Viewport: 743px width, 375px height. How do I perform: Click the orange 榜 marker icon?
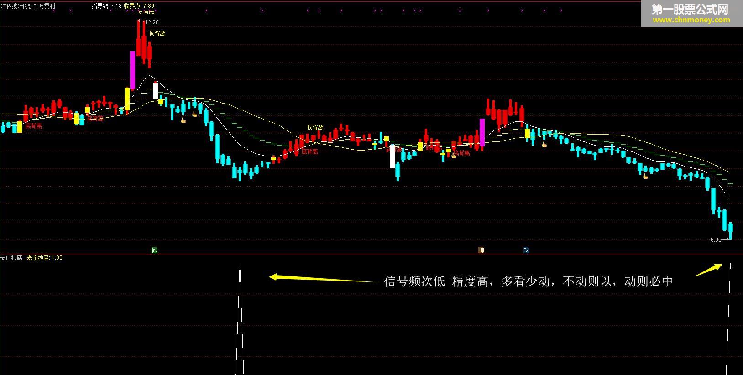point(481,250)
